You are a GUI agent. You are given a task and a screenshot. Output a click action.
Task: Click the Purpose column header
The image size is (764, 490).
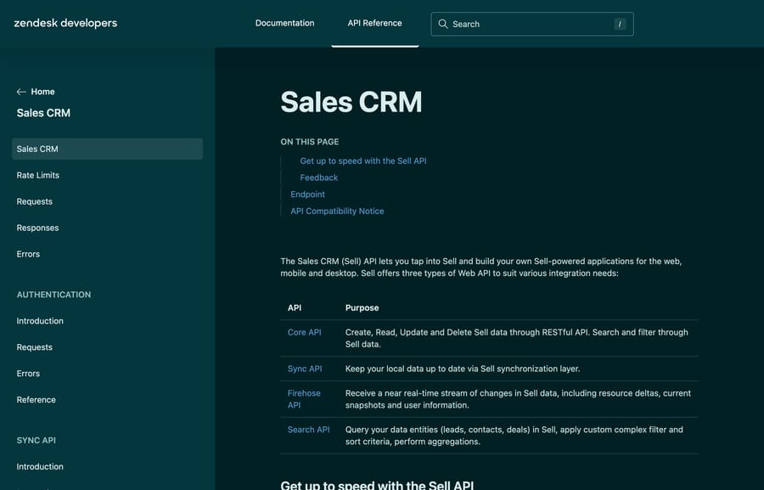coord(362,307)
